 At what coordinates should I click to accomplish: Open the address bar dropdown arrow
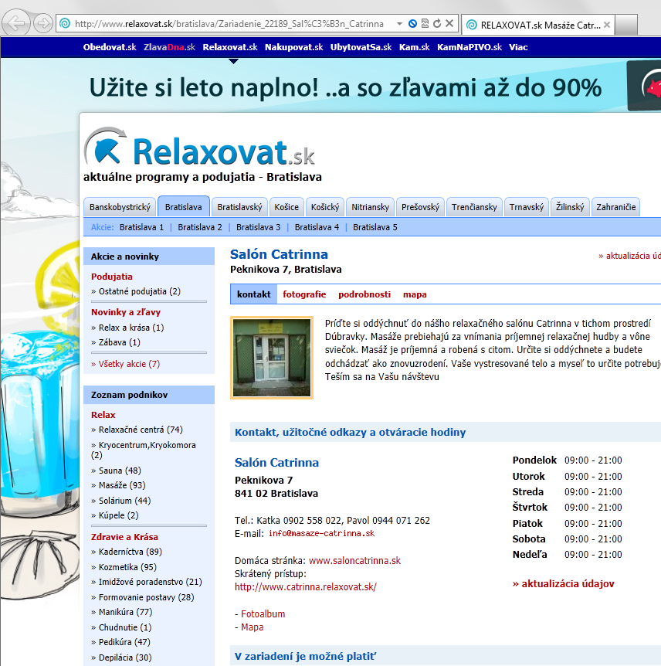coord(399,24)
